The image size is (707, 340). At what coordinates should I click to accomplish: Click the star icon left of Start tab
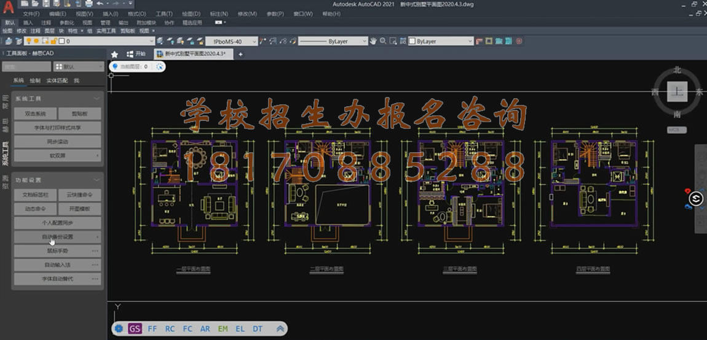point(114,54)
